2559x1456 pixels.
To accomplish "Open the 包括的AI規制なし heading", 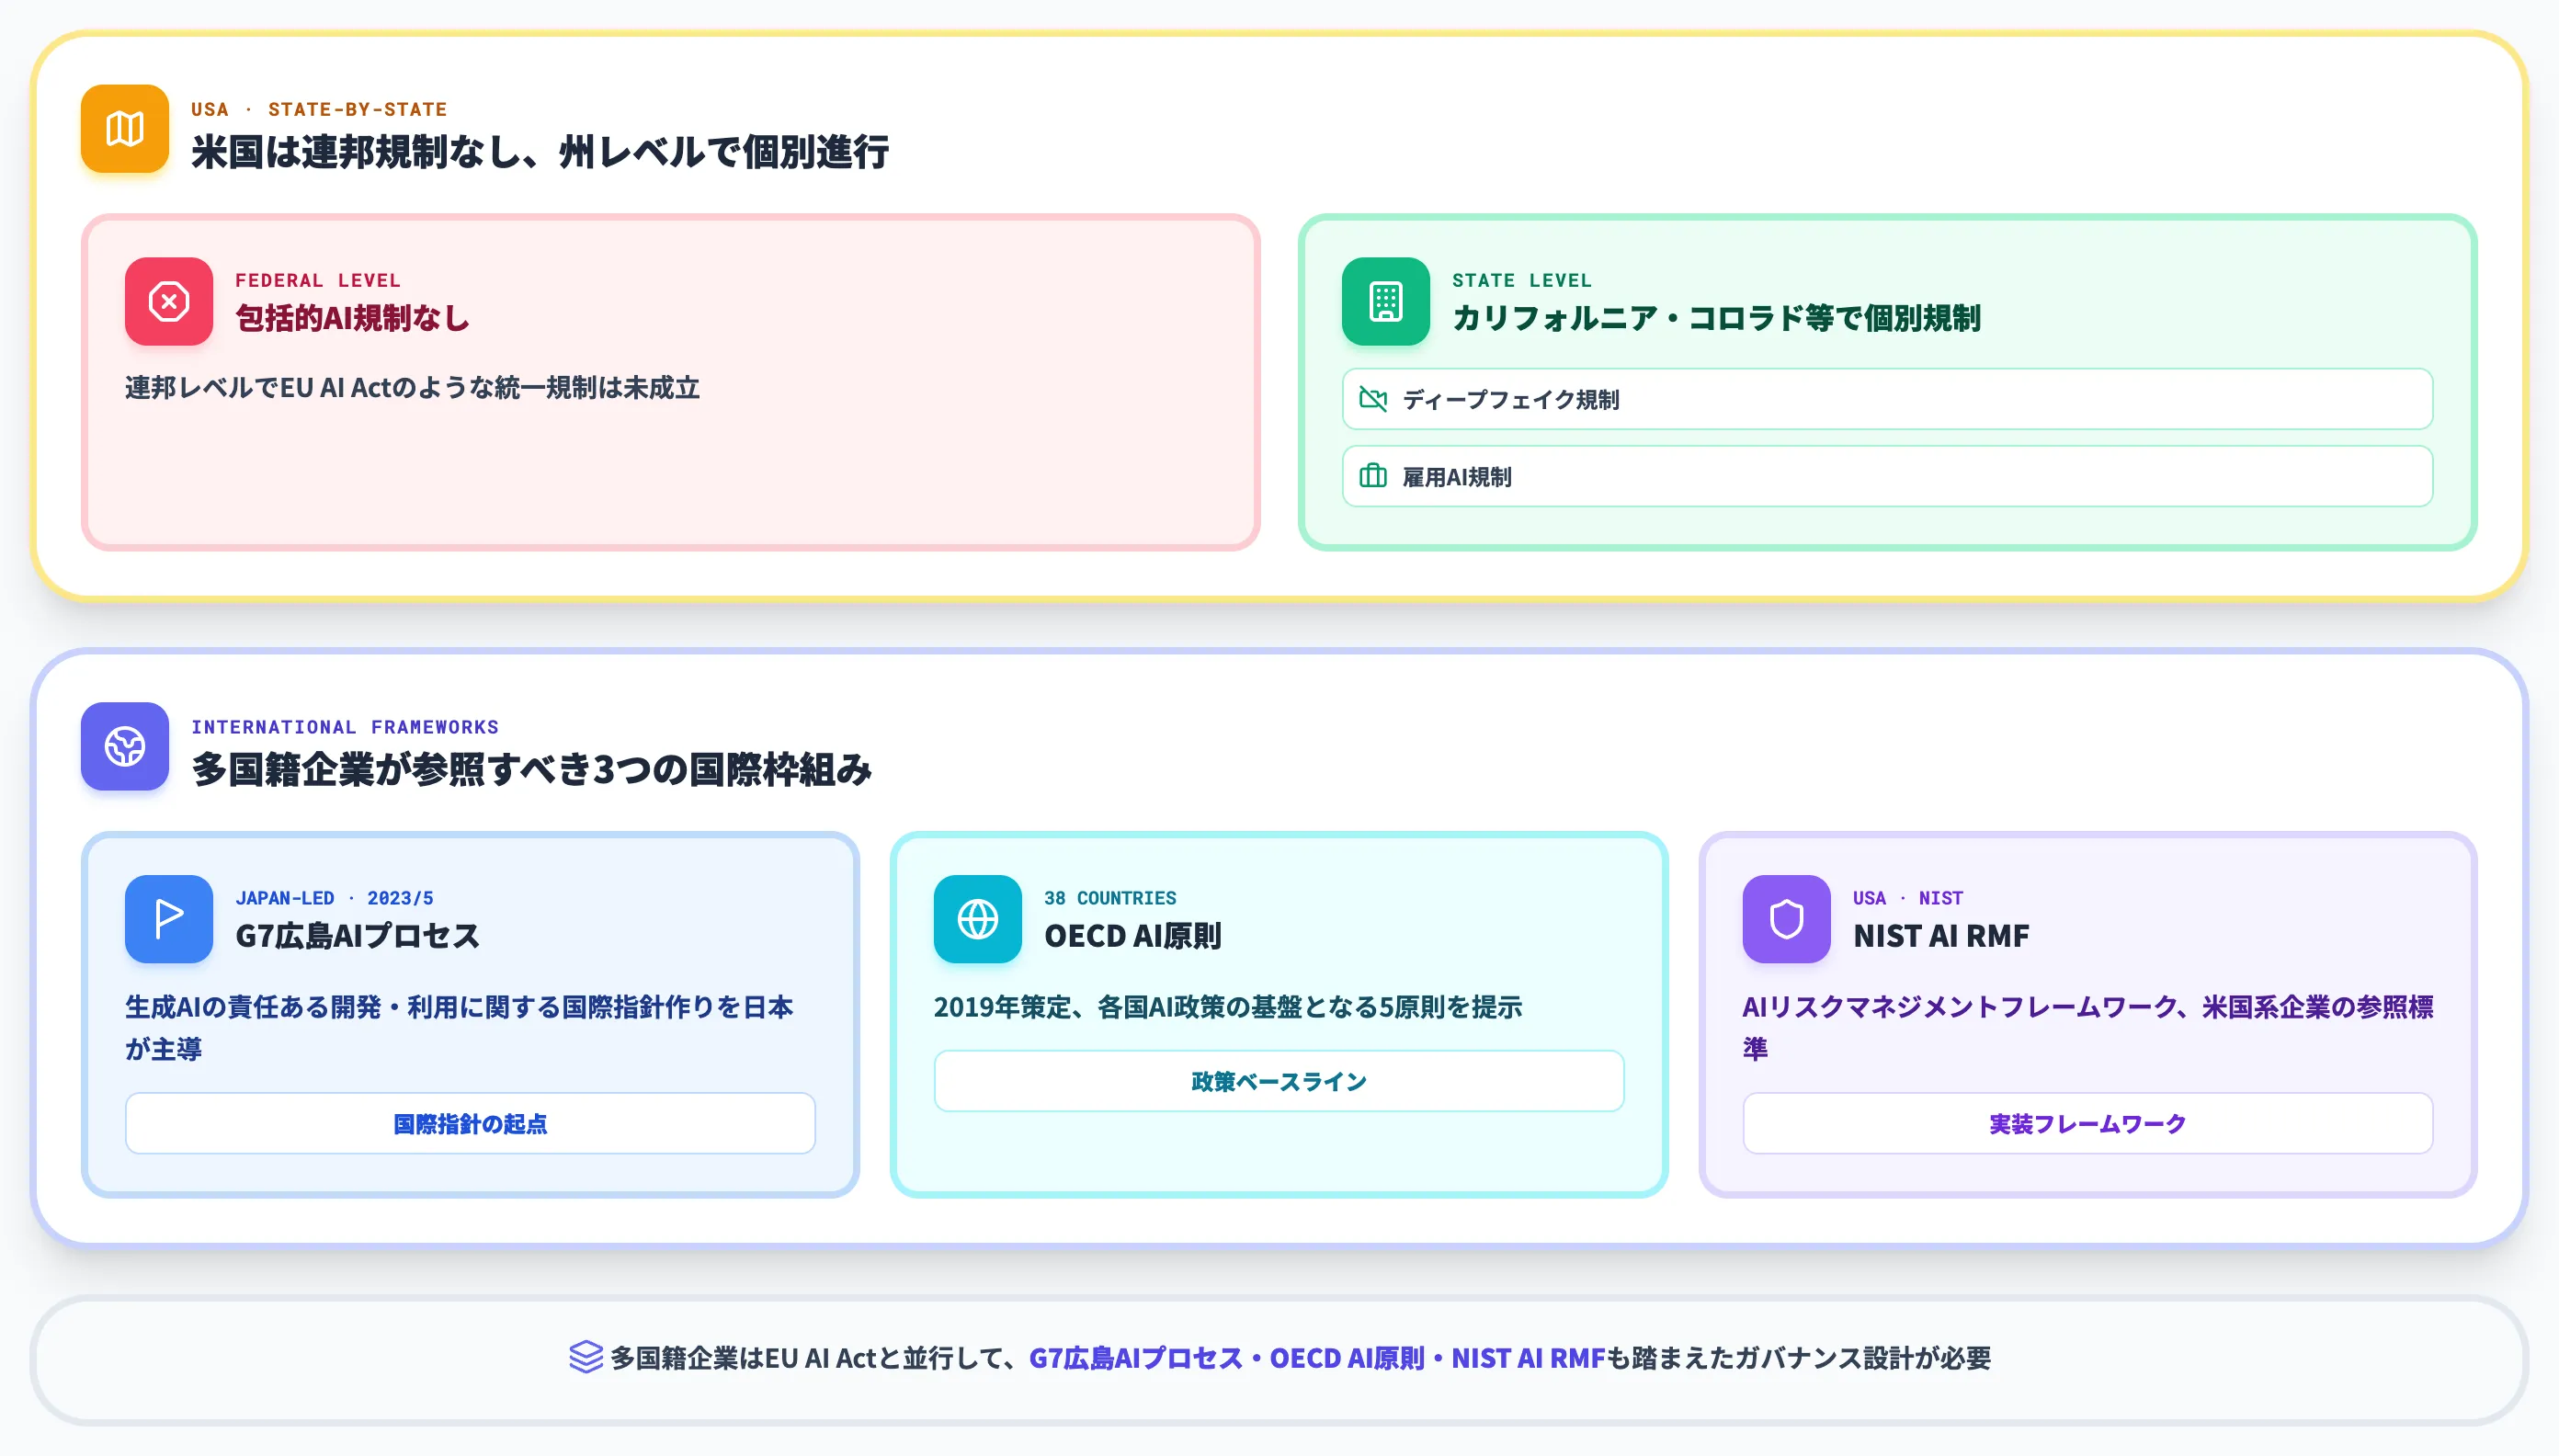I will coord(352,318).
